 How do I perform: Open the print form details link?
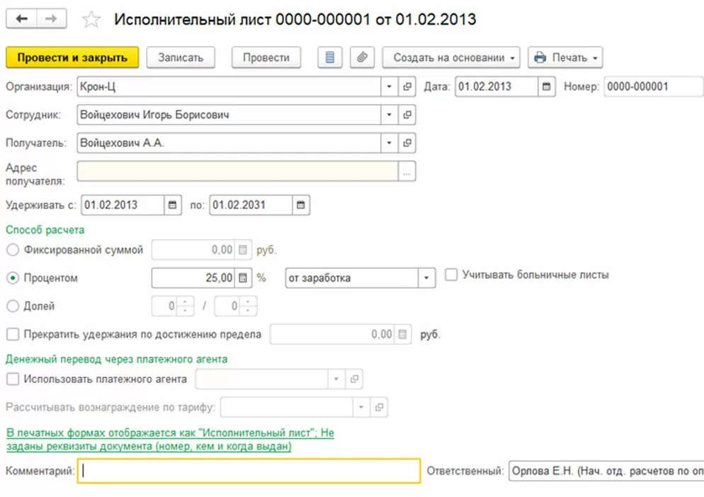(x=170, y=440)
